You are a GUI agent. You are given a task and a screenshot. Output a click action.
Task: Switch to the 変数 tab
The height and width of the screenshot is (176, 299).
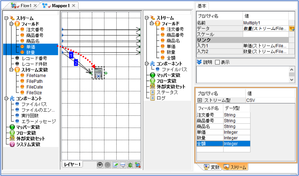(x=212, y=167)
